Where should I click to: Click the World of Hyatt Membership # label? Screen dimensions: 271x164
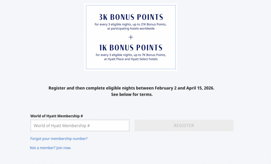[x=57, y=116]
